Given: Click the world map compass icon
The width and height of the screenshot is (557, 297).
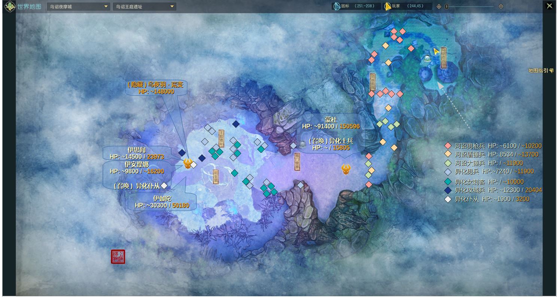Looking at the screenshot, I should point(10,6).
